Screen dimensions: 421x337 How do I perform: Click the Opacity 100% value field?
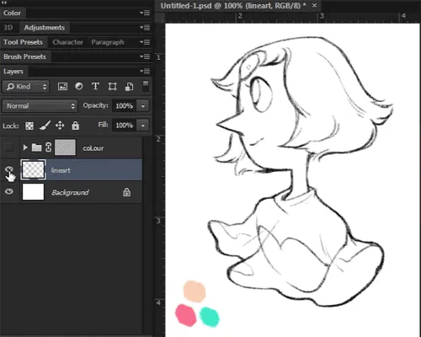click(x=125, y=106)
